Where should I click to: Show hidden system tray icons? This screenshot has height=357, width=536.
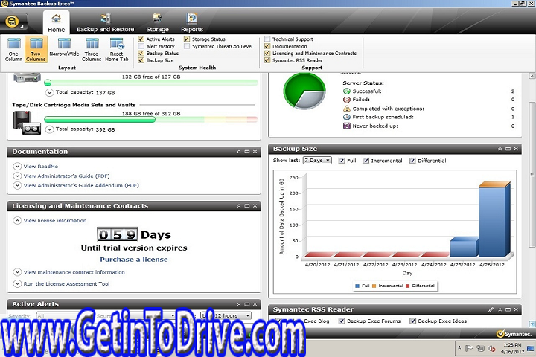pyautogui.click(x=460, y=347)
